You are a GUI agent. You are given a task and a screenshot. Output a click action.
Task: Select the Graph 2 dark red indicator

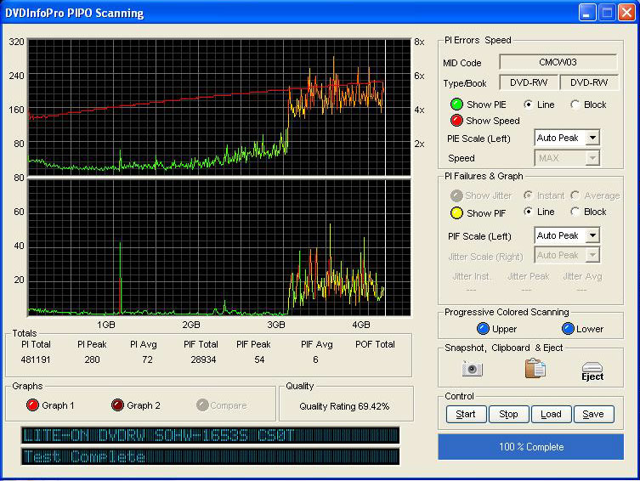pyautogui.click(x=117, y=405)
